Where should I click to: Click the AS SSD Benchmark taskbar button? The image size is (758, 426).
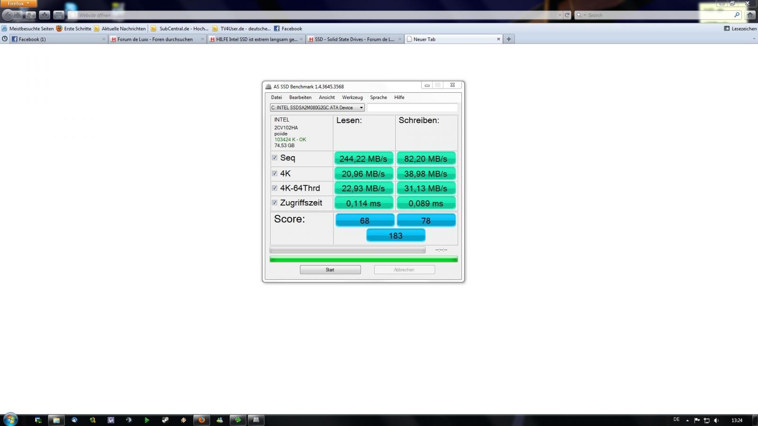point(256,420)
